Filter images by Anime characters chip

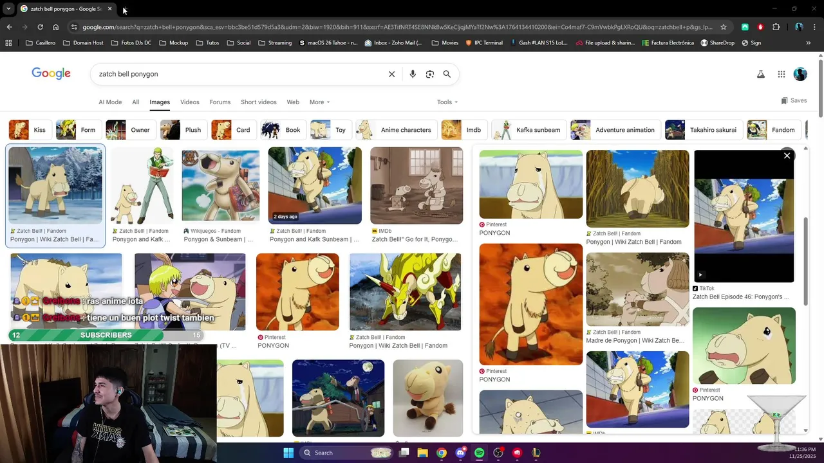396,130
